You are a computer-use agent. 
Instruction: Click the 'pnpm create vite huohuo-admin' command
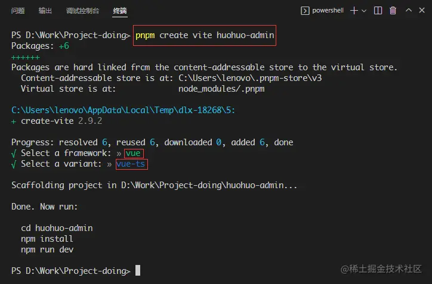click(x=205, y=35)
